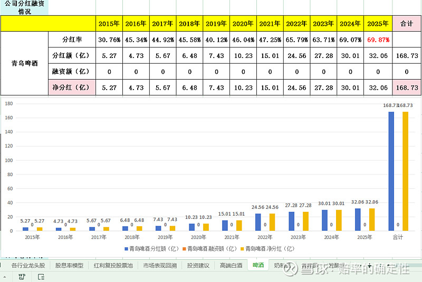Viewport: 422px width, 282px height.
Task: Select the pink 168.73 total in 净分红 row
Action: tap(407, 87)
